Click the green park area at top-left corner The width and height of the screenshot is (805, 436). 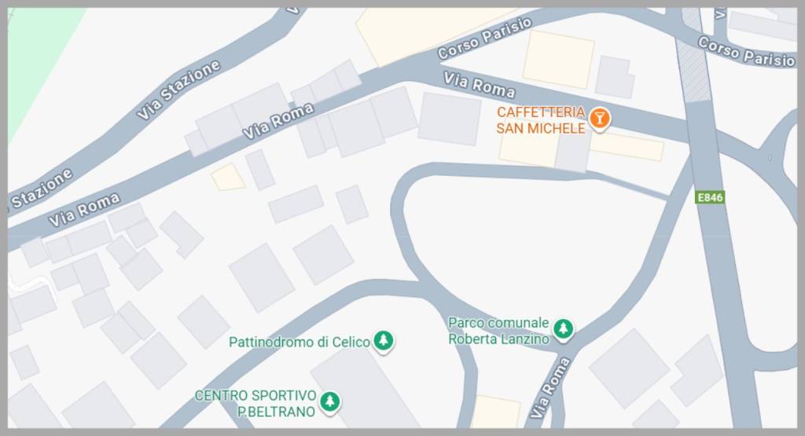pos(36,57)
